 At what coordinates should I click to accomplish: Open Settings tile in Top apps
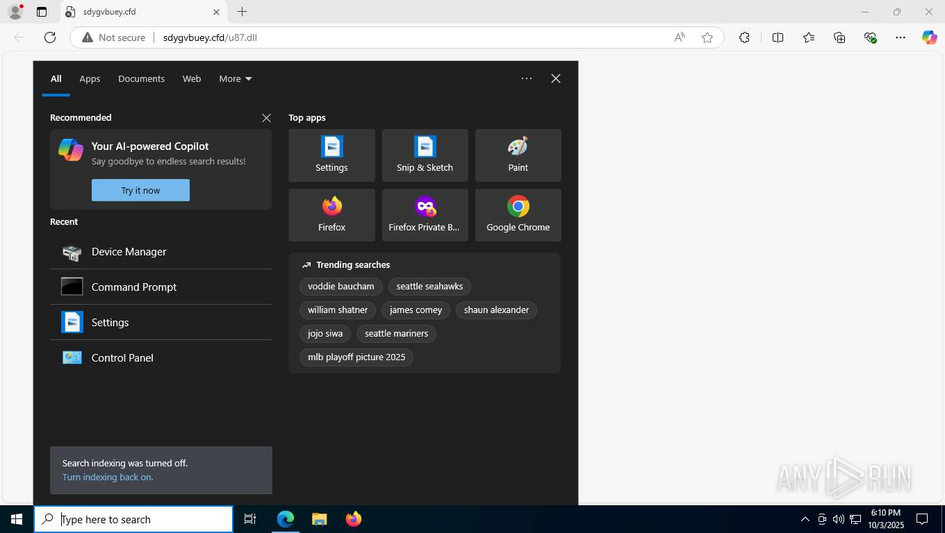[x=331, y=155]
